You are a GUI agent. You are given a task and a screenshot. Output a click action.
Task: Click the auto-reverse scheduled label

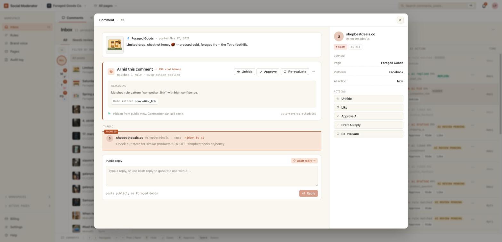tap(298, 114)
